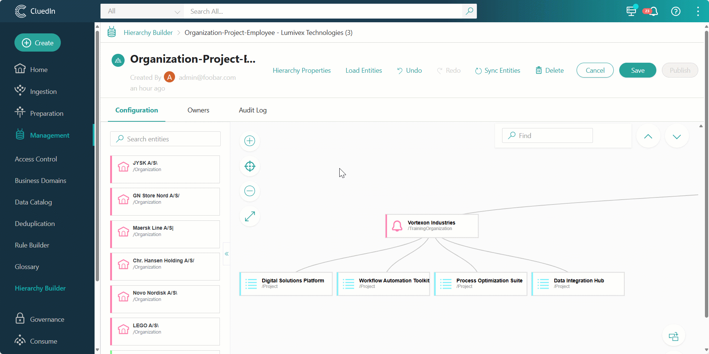709x354 pixels.
Task: Select the GN Store Nord A/S entity
Action: 165,201
